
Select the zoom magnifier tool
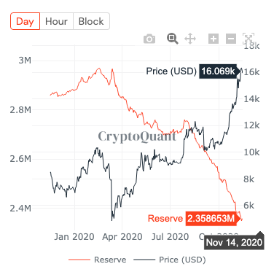tap(172, 39)
